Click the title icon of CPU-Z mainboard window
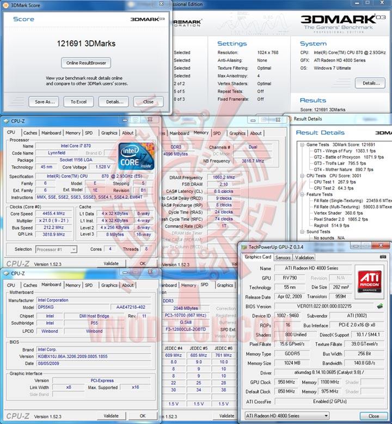Viewport: 392px width, 424px height. click(6, 274)
